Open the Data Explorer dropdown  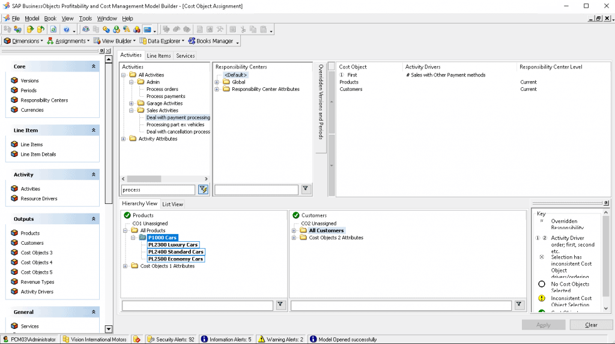(x=162, y=41)
